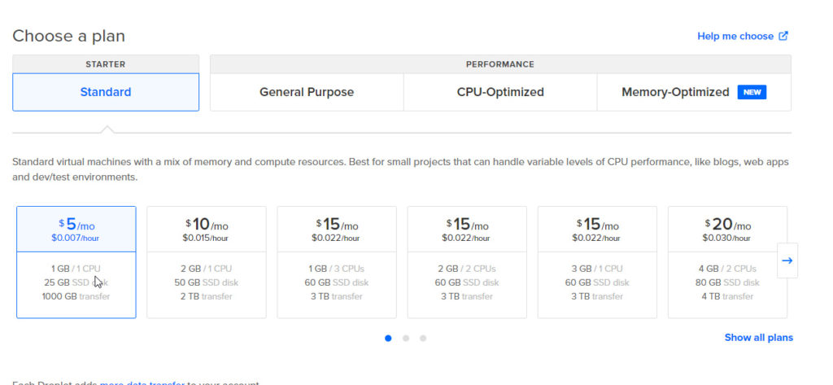The width and height of the screenshot is (833, 385).
Task: Click the Standard virtual machines description
Action: tap(400, 169)
